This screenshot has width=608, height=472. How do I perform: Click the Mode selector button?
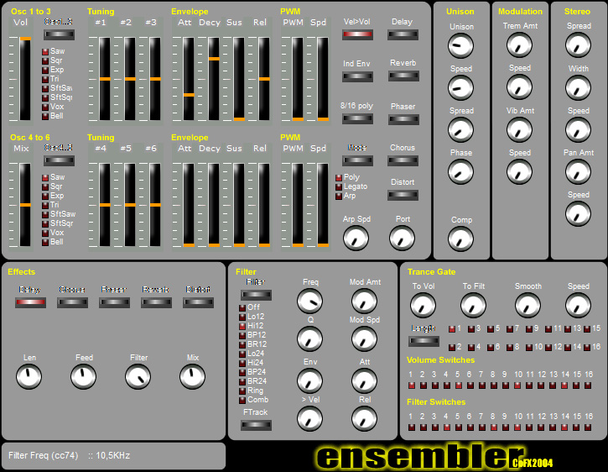point(357,160)
